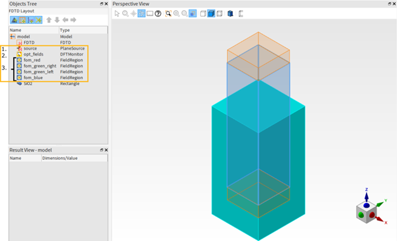
Task: Click the FDTD region icon in tree
Action: (19, 42)
